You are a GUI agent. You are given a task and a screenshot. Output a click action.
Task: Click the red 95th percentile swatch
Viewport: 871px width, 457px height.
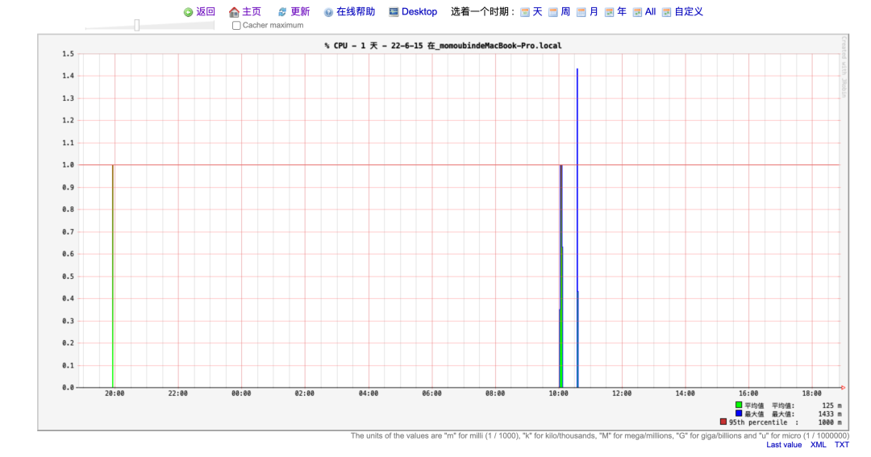coord(723,422)
